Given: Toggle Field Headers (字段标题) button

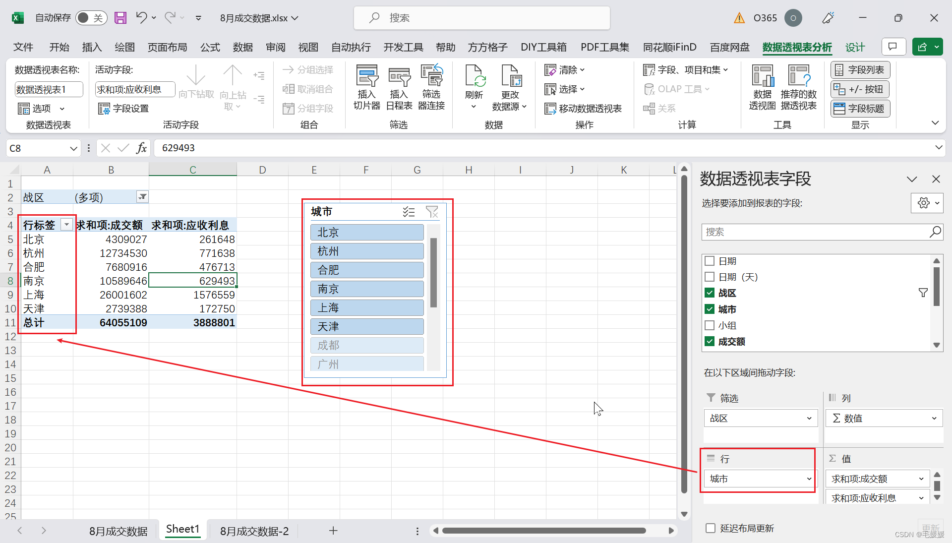Looking at the screenshot, I should pos(860,109).
